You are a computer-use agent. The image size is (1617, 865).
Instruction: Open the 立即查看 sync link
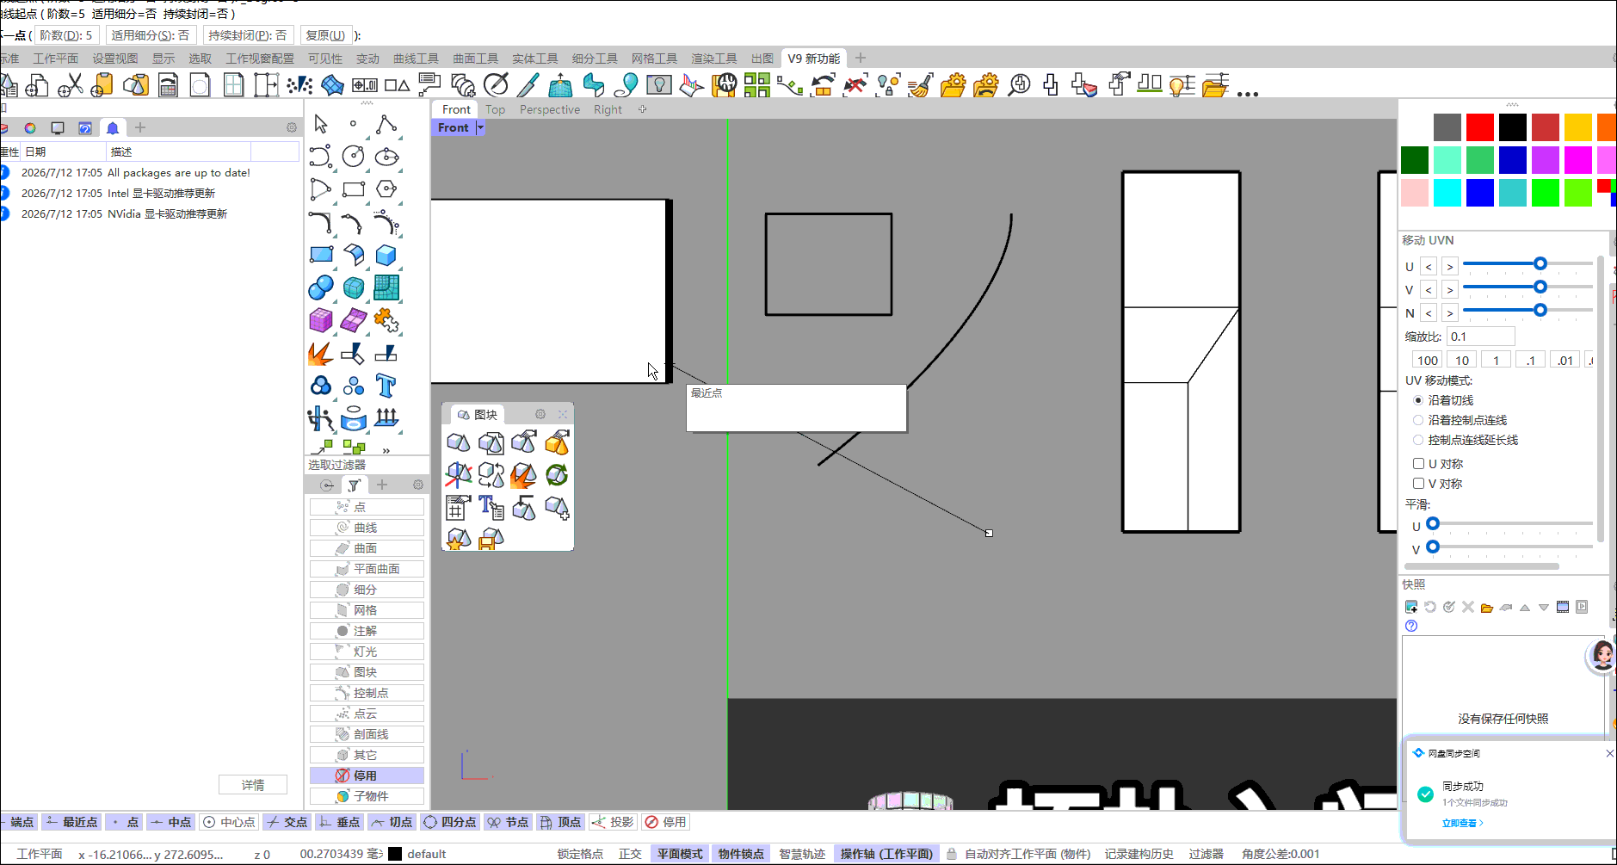coord(1462,823)
